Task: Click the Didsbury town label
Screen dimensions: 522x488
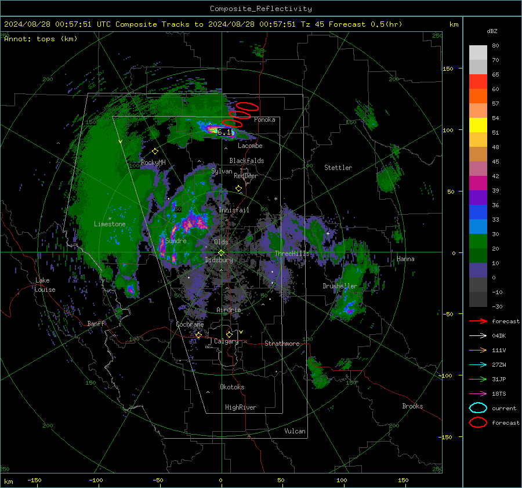Action: coord(219,260)
